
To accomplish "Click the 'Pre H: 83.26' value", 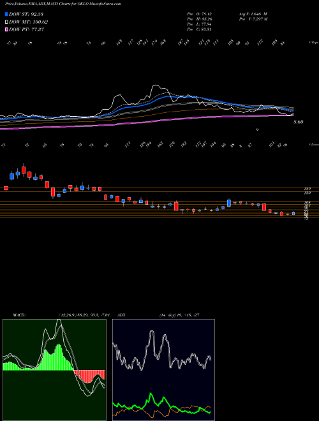I will (200, 19).
